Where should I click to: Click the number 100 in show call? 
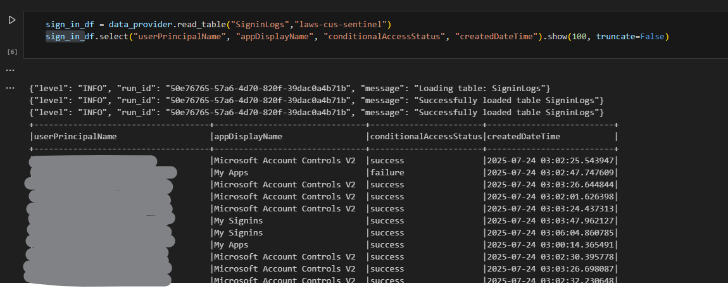(578, 37)
